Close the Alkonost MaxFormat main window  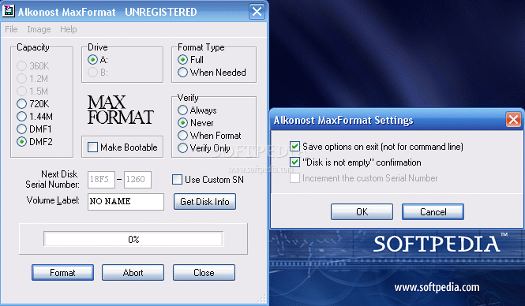point(257,11)
